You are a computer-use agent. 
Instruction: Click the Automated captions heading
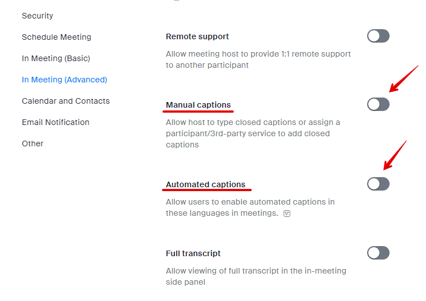click(205, 184)
